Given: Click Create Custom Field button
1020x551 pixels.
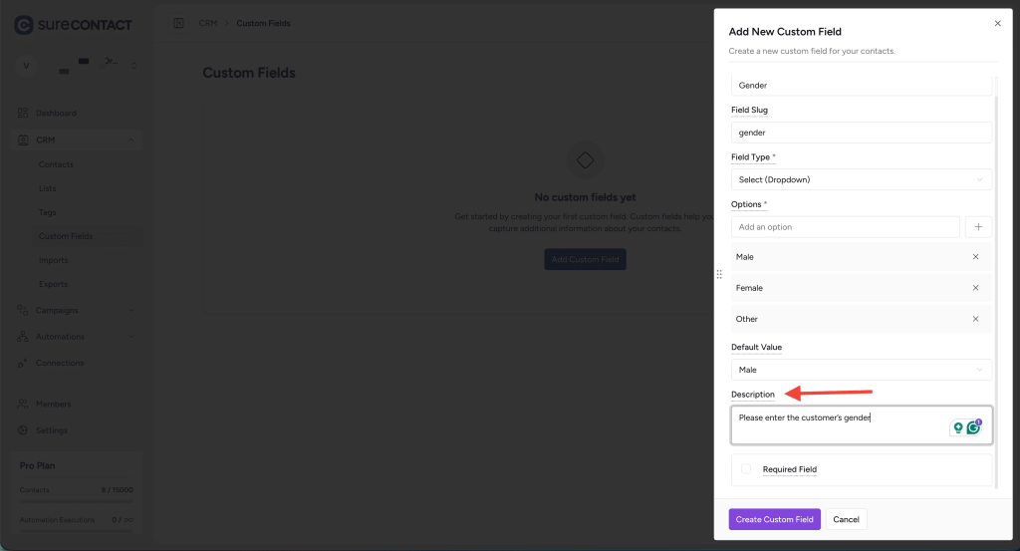Looking at the screenshot, I should (x=774, y=519).
